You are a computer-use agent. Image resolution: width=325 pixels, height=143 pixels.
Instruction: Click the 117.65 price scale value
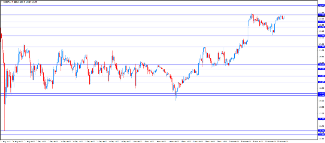tap(321, 107)
